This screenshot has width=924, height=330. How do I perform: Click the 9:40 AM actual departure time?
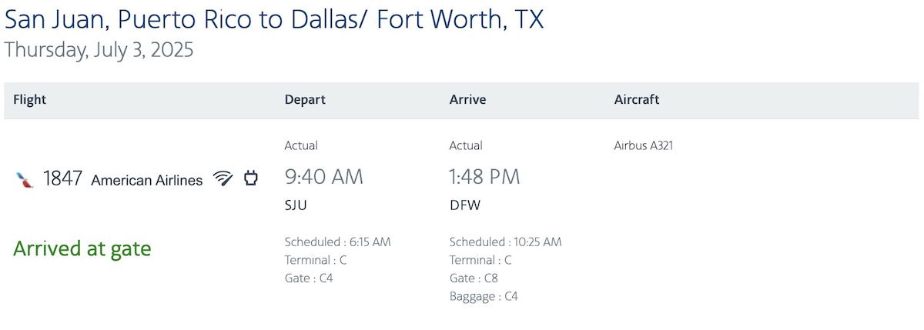click(323, 177)
